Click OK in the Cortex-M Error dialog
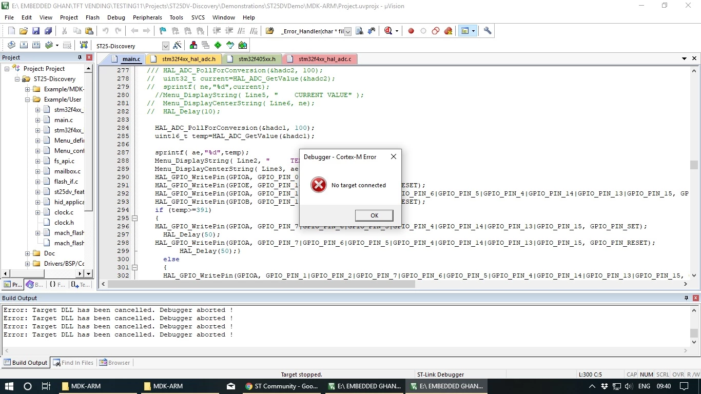Screen dimensions: 701x394 tap(374, 215)
